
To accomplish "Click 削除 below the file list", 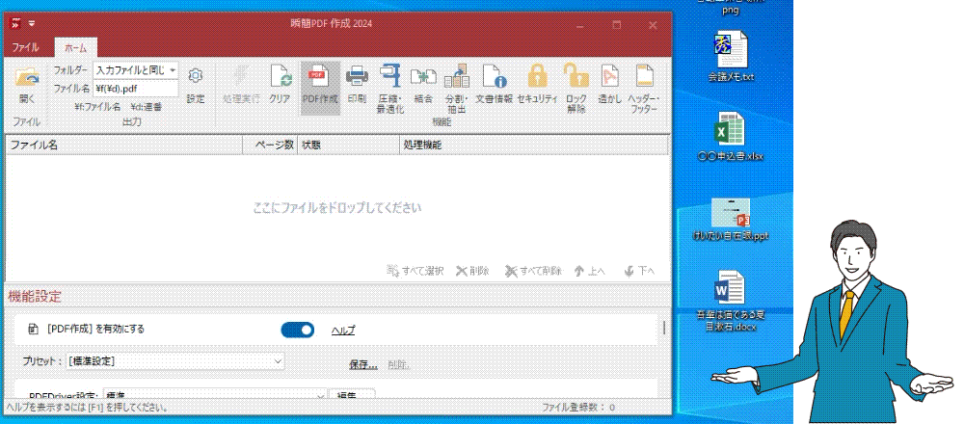I will pos(472,271).
